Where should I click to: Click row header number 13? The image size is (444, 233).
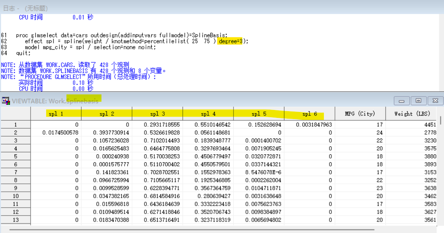tap(16, 220)
